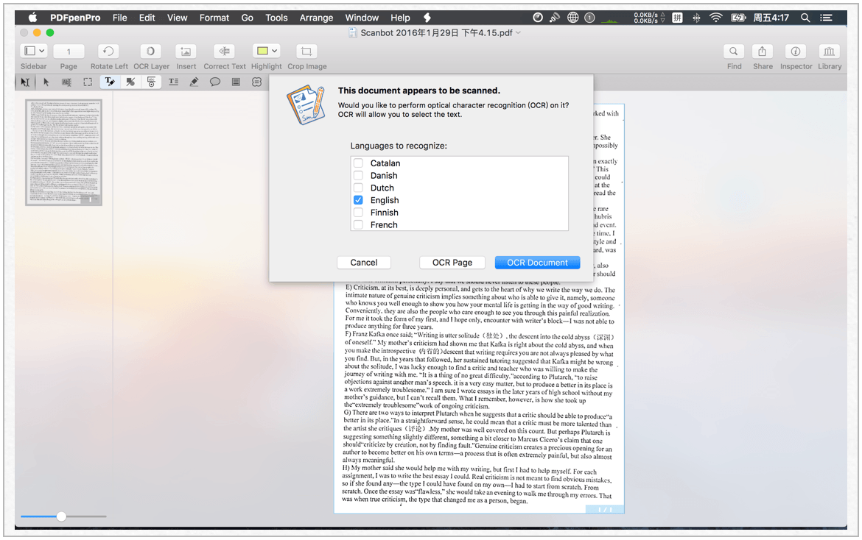
Task: Open the PDFpenPro application menu
Action: pyautogui.click(x=75, y=18)
